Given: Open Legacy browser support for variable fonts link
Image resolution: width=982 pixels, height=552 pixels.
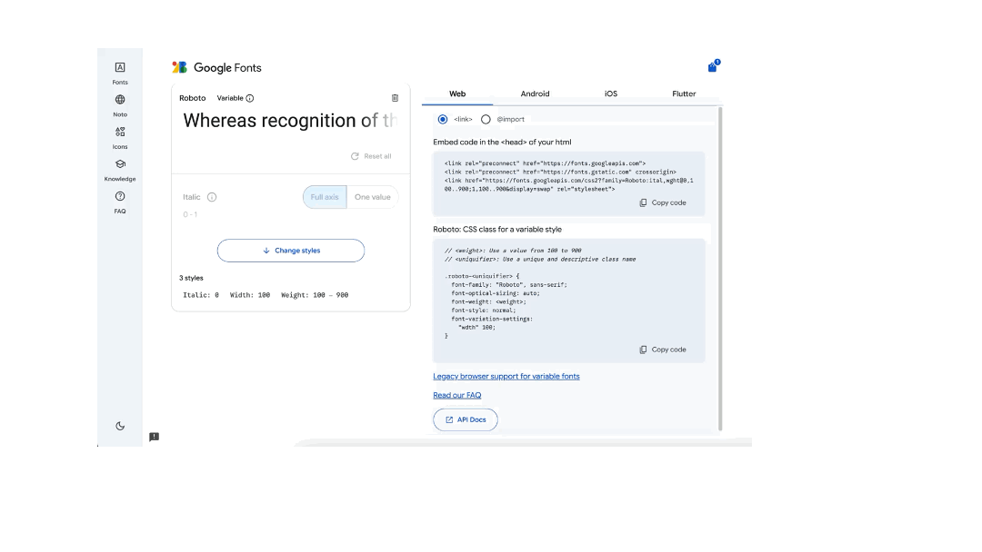Looking at the screenshot, I should (x=506, y=376).
